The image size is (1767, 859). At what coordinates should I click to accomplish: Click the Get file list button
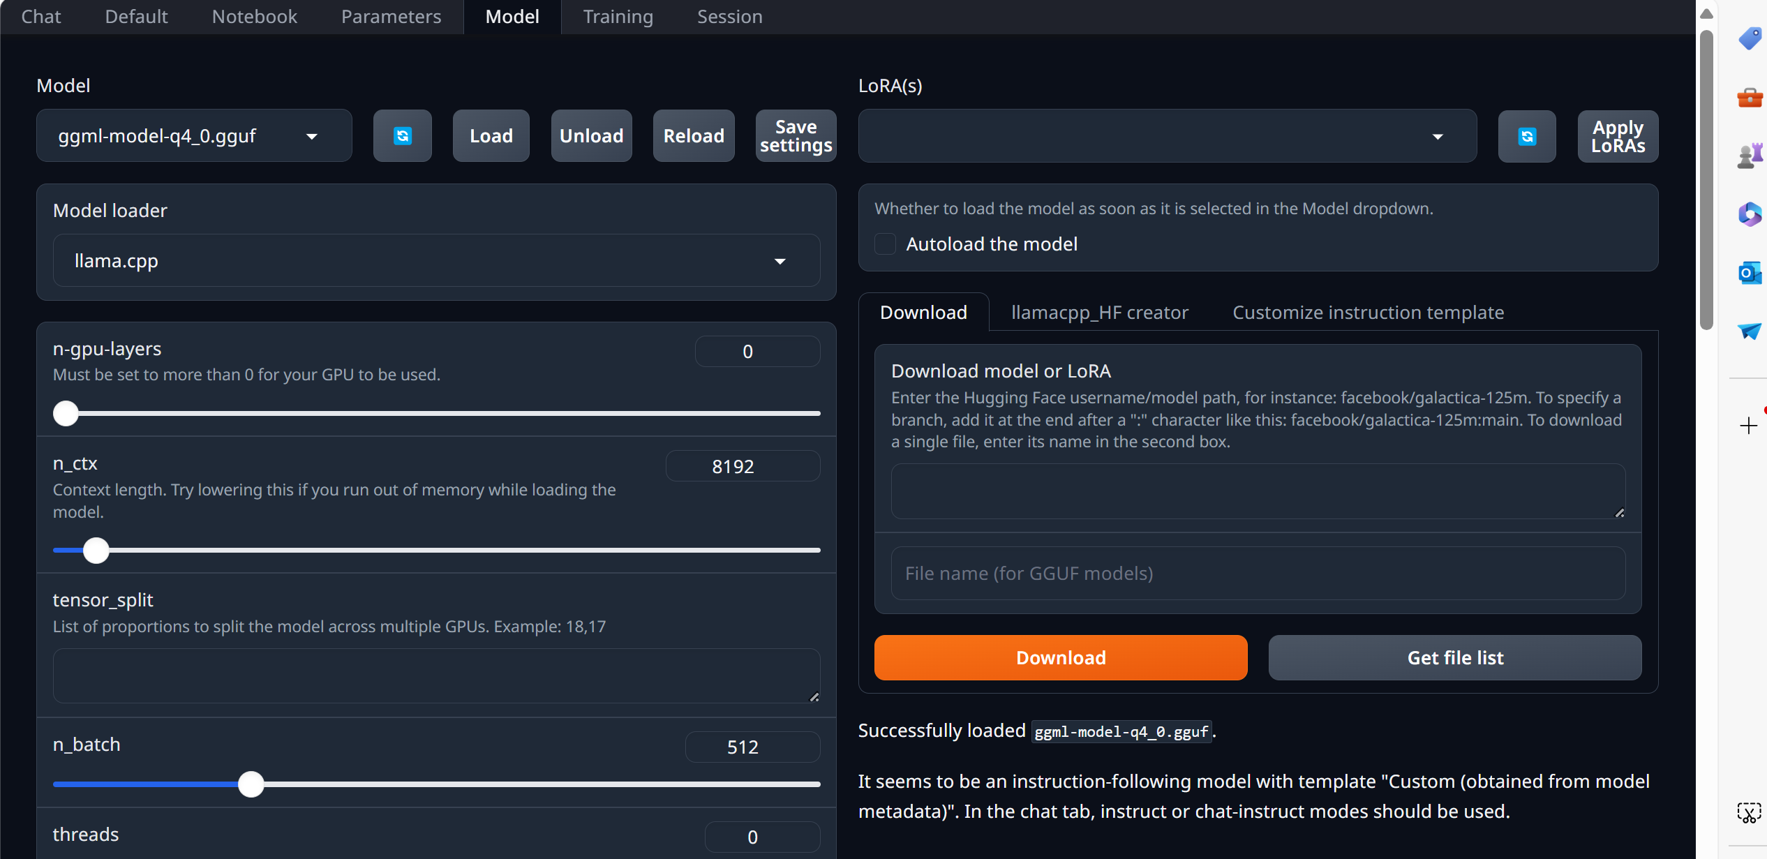click(1454, 657)
